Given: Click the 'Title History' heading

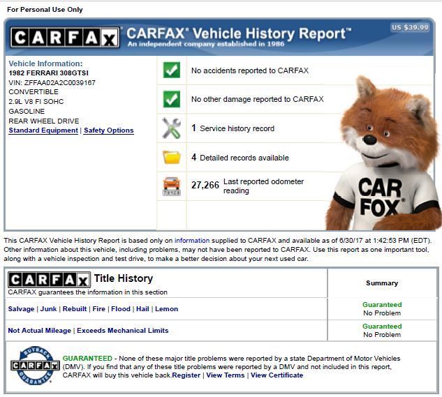Looking at the screenshot, I should coord(124,278).
